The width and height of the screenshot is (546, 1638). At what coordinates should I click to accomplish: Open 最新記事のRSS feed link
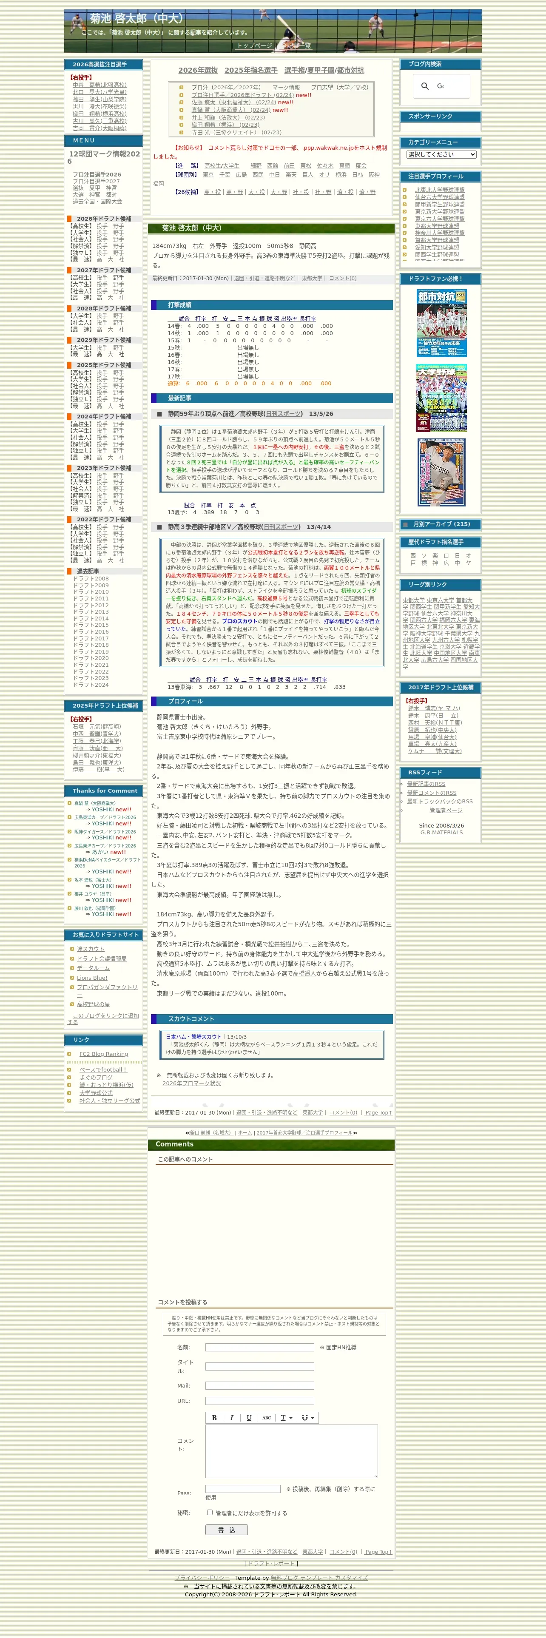point(426,784)
